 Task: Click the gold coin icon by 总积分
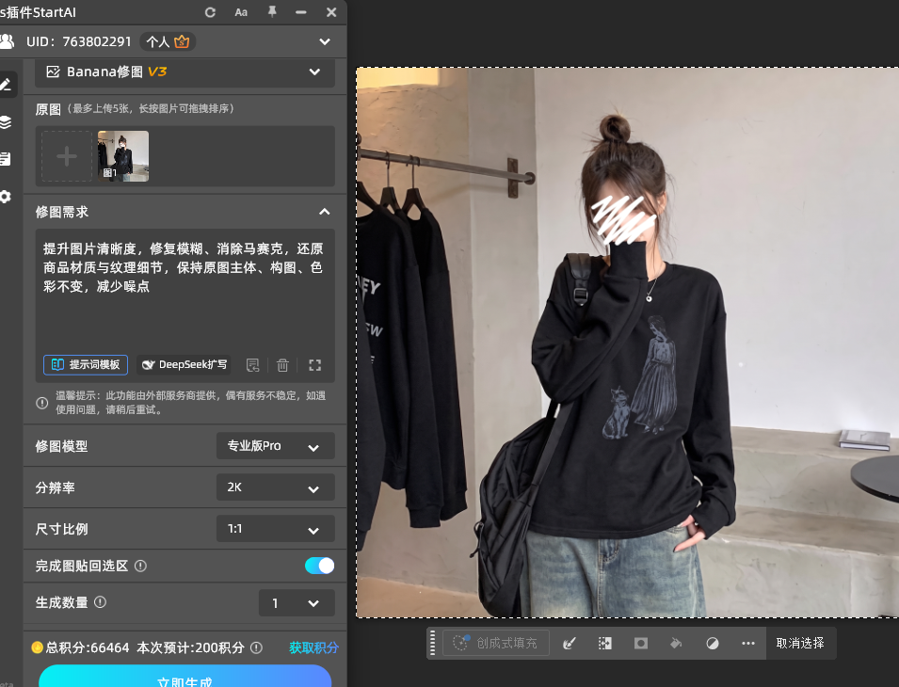(x=38, y=647)
